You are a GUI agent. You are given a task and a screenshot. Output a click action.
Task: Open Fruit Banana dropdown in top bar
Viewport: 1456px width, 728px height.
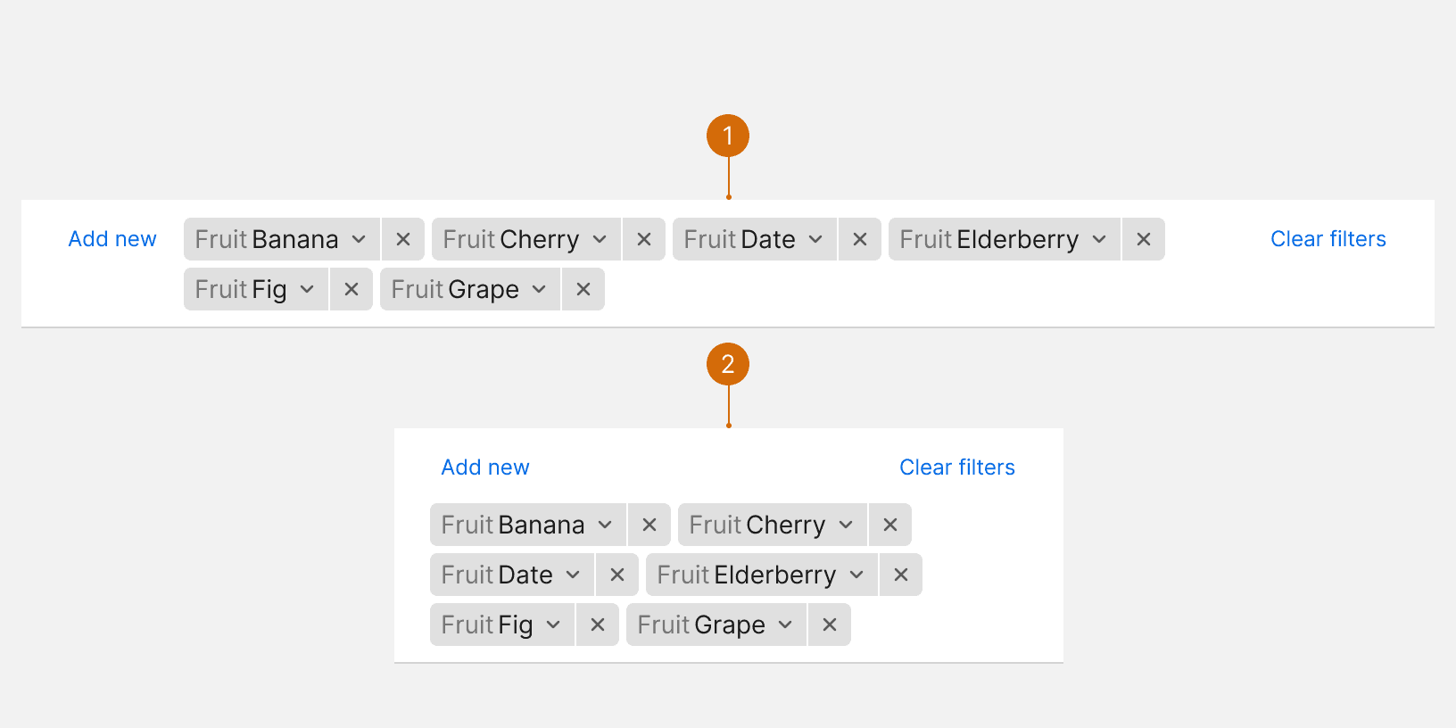(x=282, y=239)
